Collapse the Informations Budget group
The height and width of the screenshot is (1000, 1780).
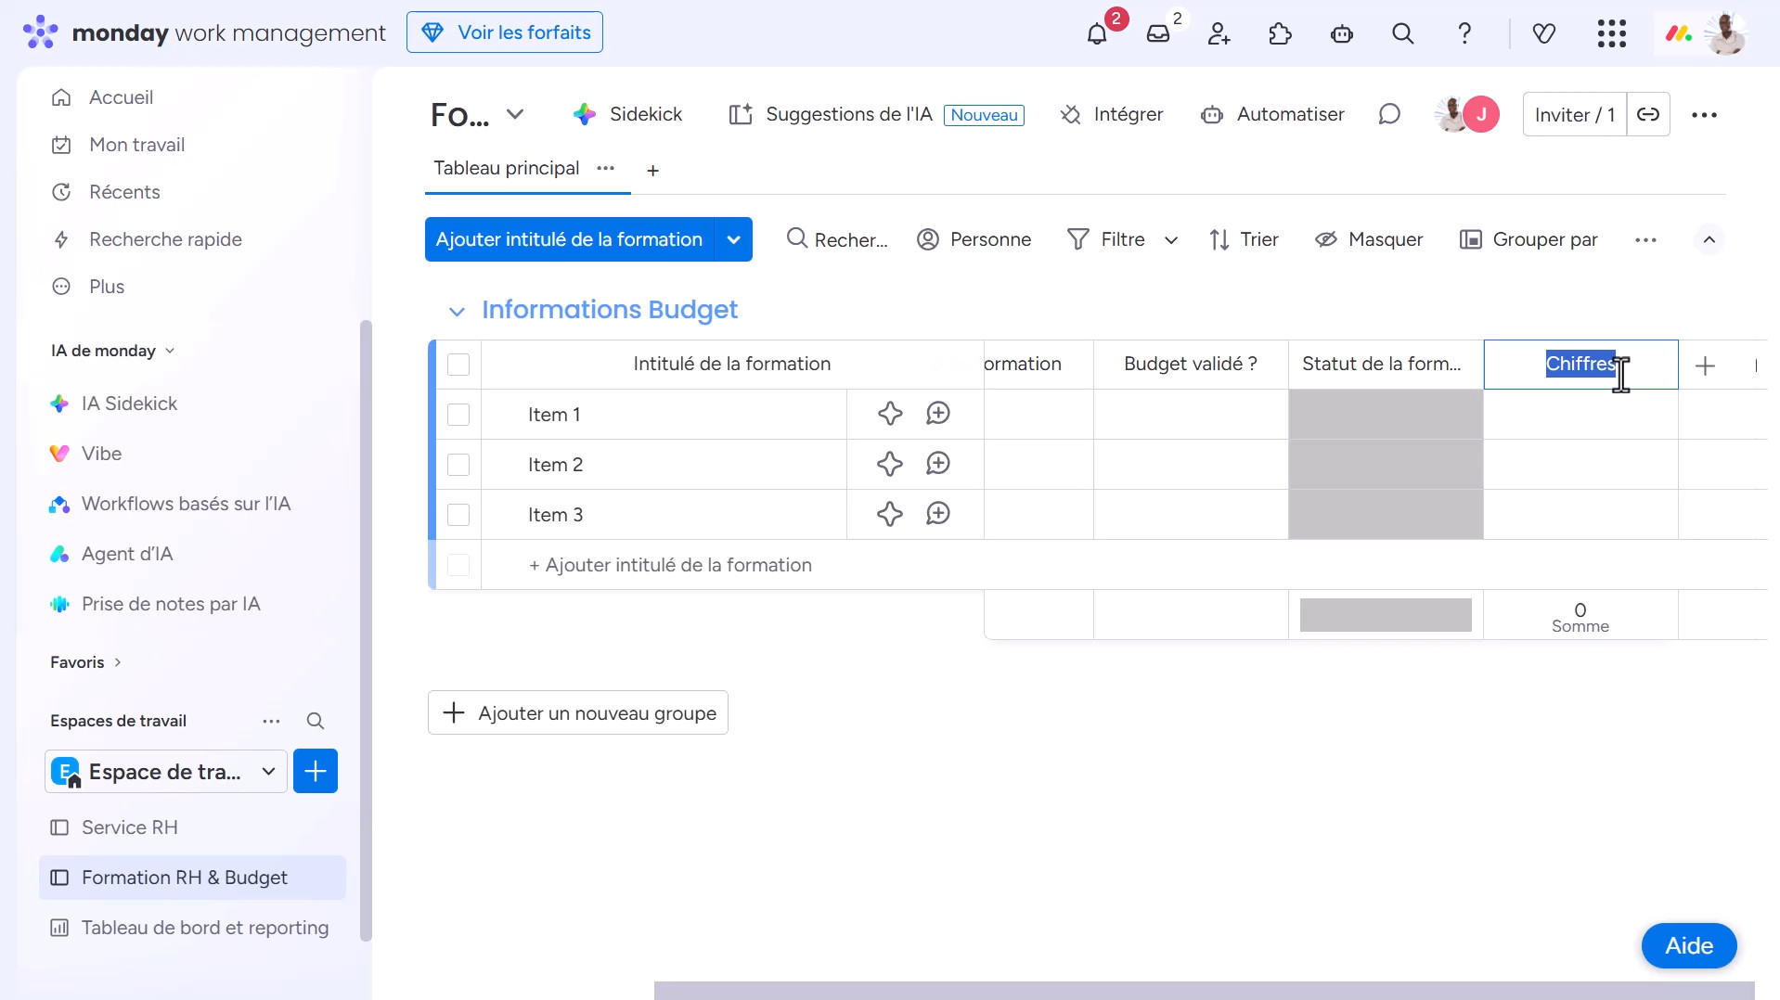(457, 311)
